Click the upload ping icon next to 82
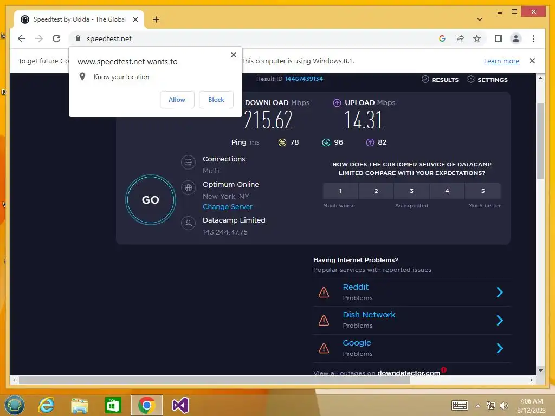 click(x=370, y=142)
